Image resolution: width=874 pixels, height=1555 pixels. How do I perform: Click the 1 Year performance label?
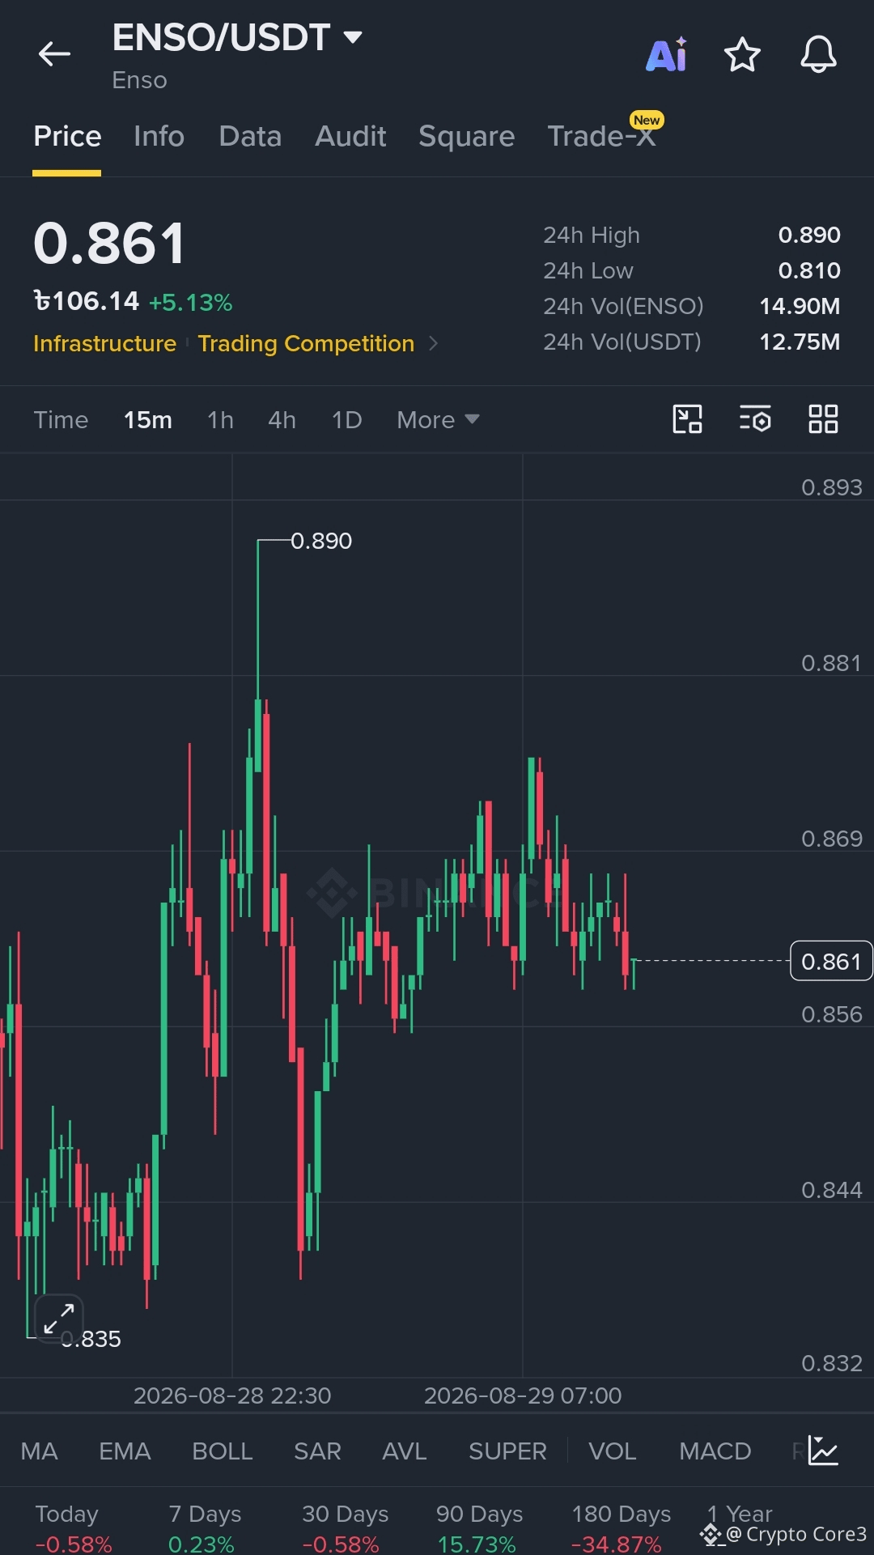coord(740,1513)
